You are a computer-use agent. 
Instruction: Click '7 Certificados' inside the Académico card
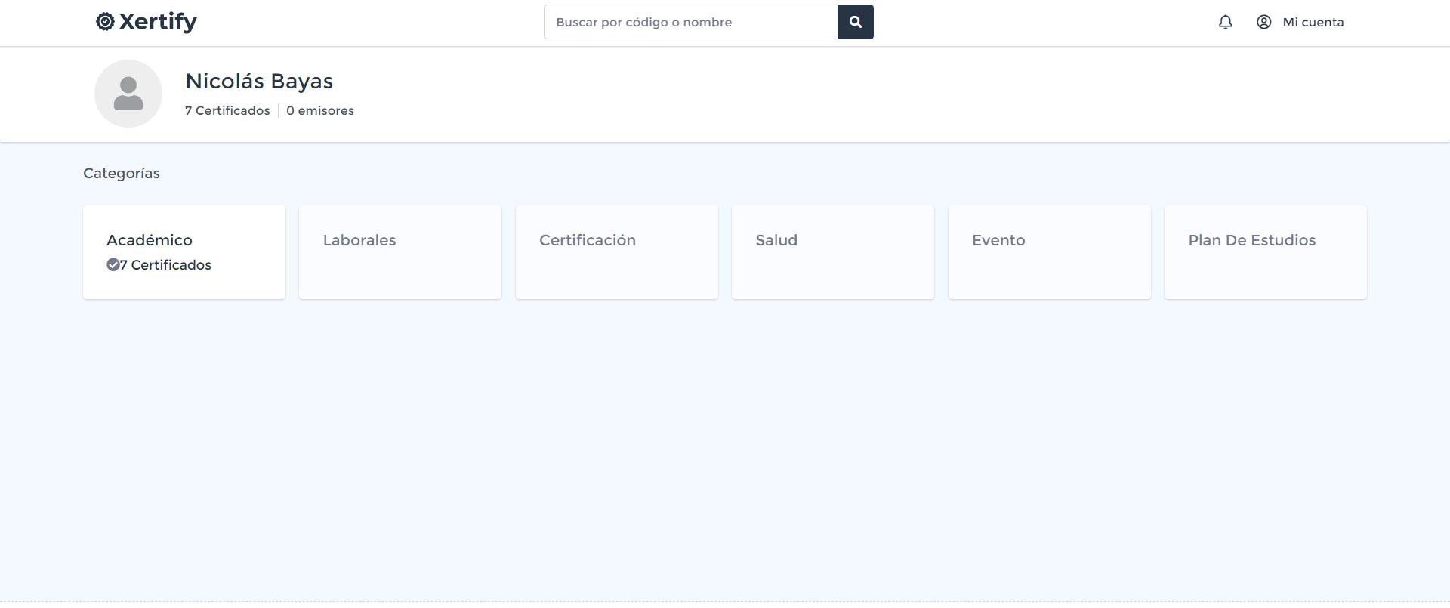[166, 265]
